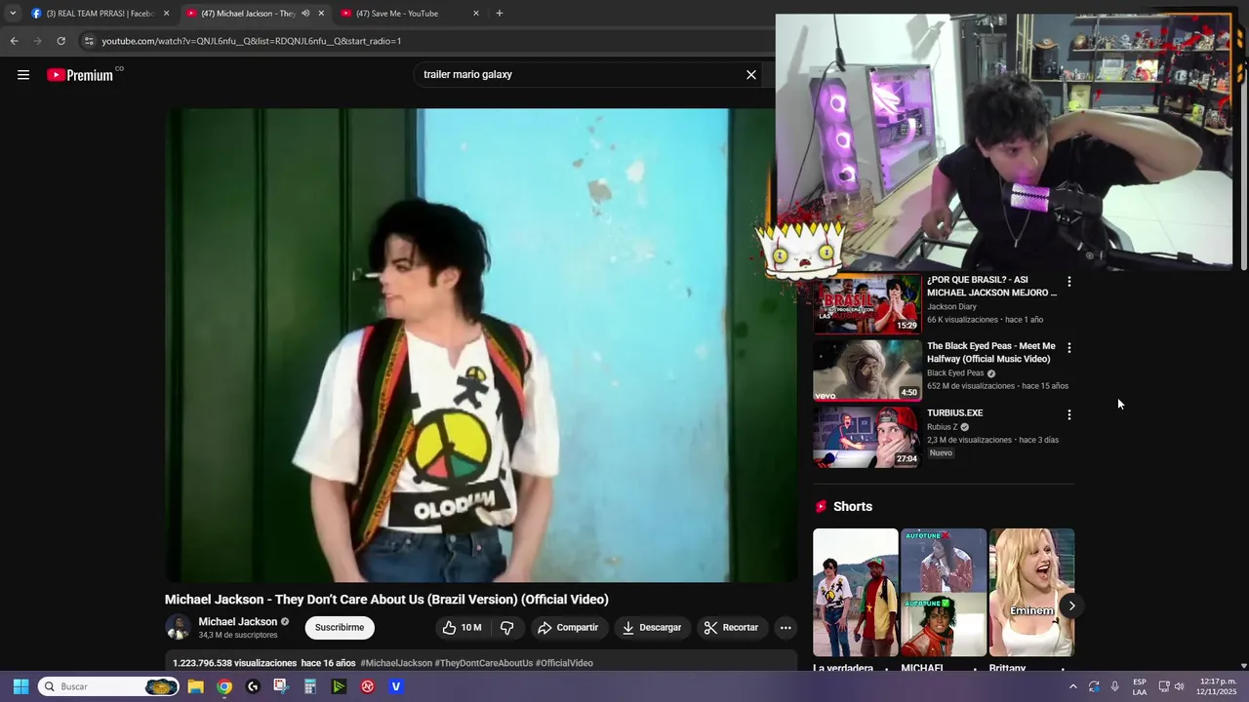Open the Windows Start menu
The width and height of the screenshot is (1249, 702).
(20, 686)
